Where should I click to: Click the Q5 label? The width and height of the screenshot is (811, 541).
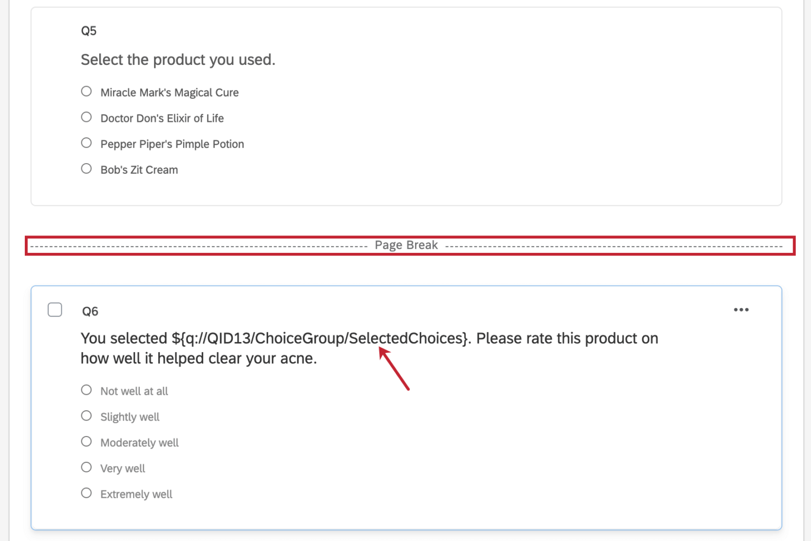click(89, 30)
